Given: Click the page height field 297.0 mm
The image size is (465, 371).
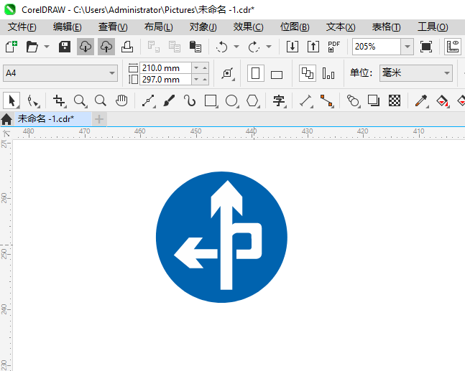Looking at the screenshot, I should pos(165,80).
